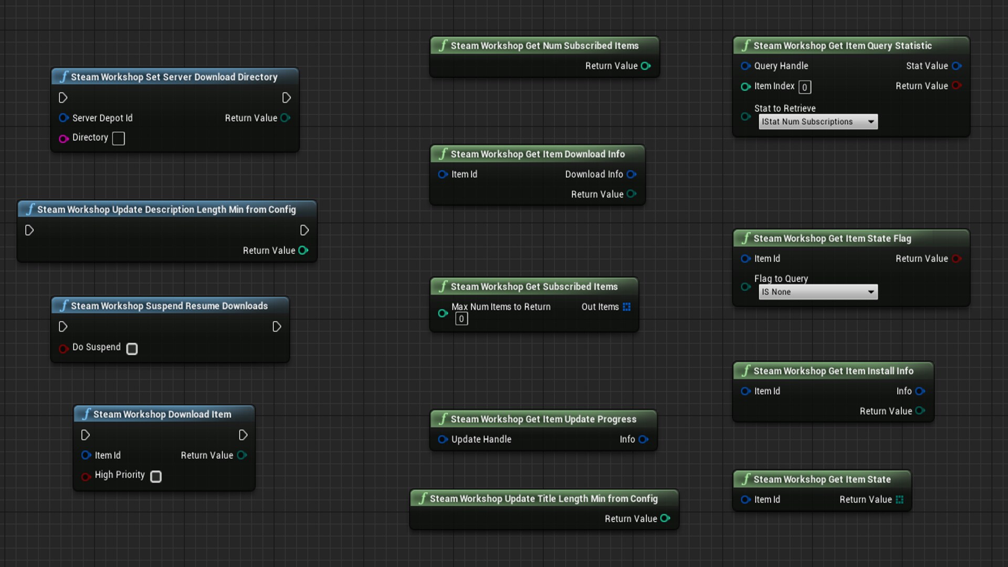Select the Steam Workshop Get Item Update Progress node header
The width and height of the screenshot is (1008, 567).
543,418
